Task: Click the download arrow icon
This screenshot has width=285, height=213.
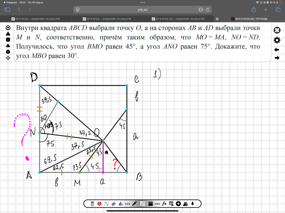Action: [193, 204]
